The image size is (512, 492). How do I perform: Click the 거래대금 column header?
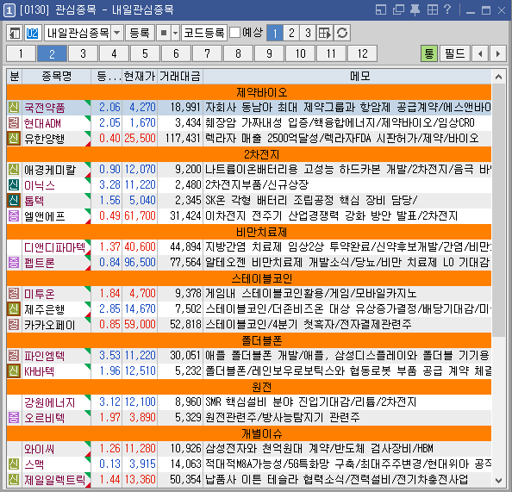coord(180,77)
